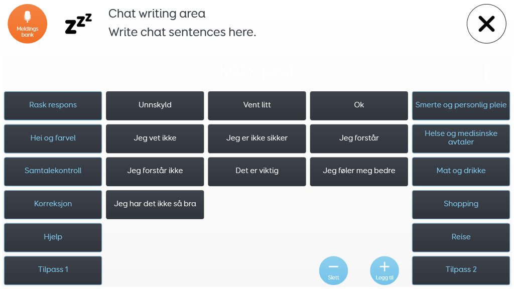Choose the Jeg forstår ikke phrase

pyautogui.click(x=155, y=172)
